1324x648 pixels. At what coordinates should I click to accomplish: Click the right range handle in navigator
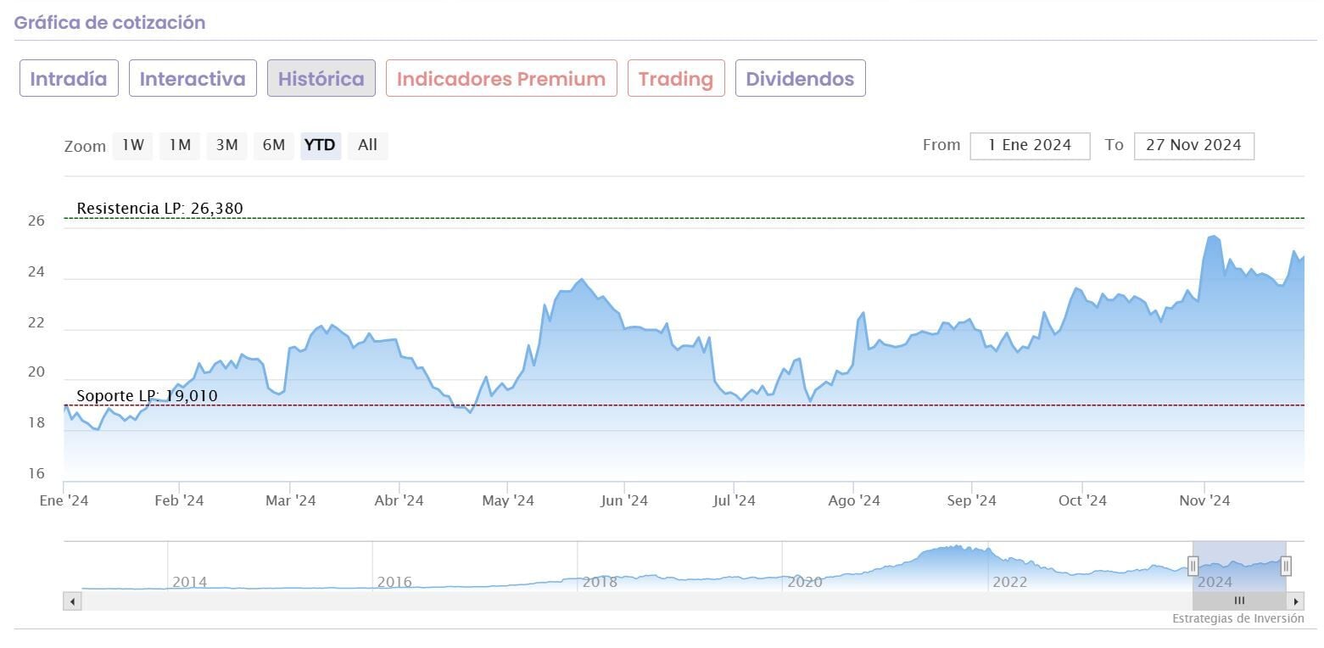[1286, 566]
